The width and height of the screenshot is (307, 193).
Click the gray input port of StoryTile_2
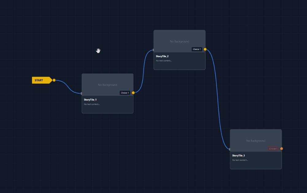coord(153,50)
